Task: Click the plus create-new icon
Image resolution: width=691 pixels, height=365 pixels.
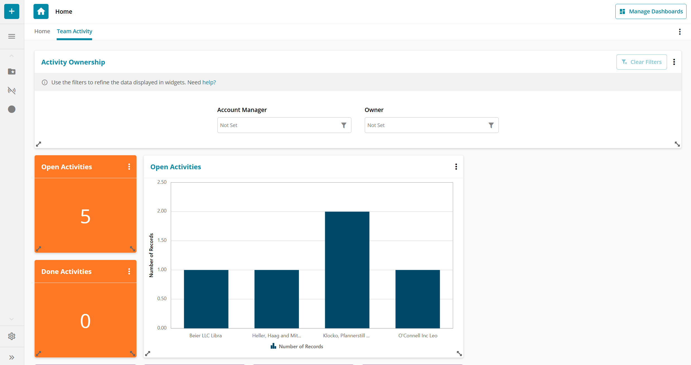Action: [x=12, y=11]
